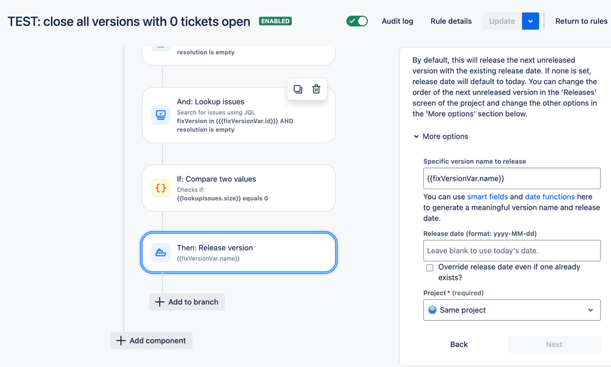Open the Update button dropdown arrow
Screen dimensions: 611x367
[530, 21]
